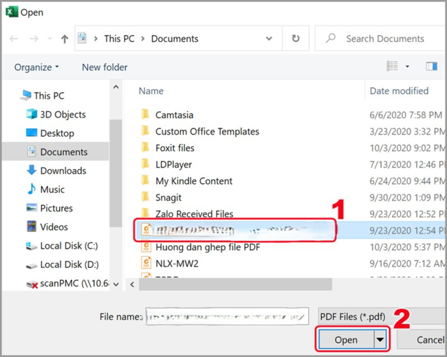Click the Documents breadcrumb in address bar
This screenshot has width=447, height=357.
[174, 38]
